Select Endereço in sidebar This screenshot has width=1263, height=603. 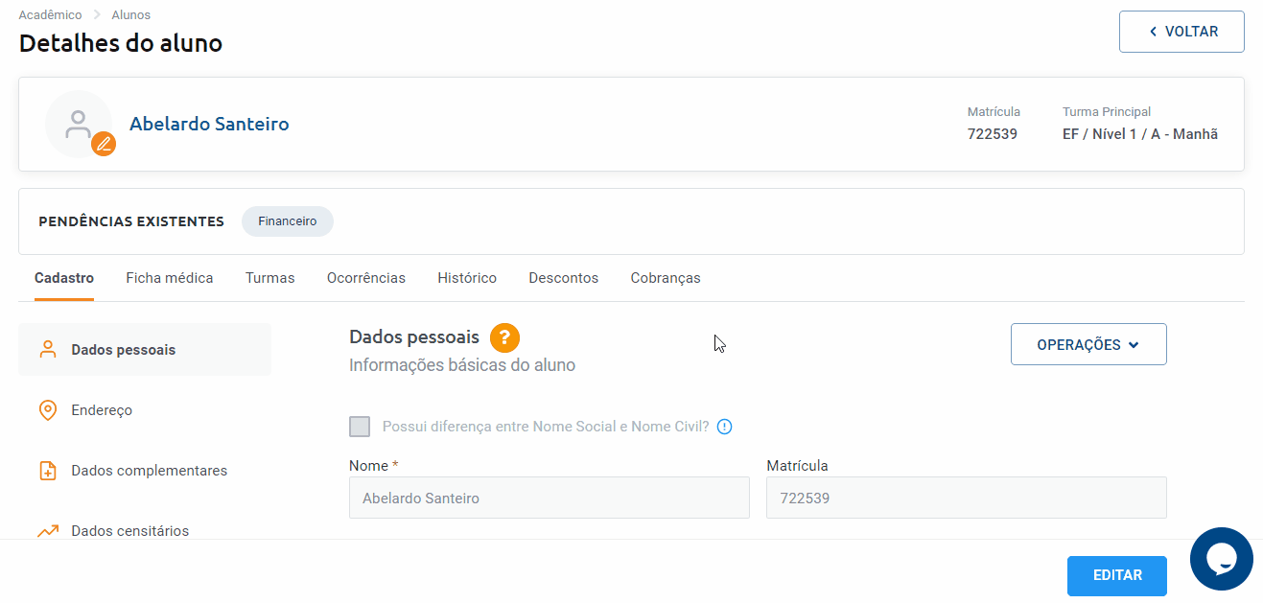pos(145,410)
